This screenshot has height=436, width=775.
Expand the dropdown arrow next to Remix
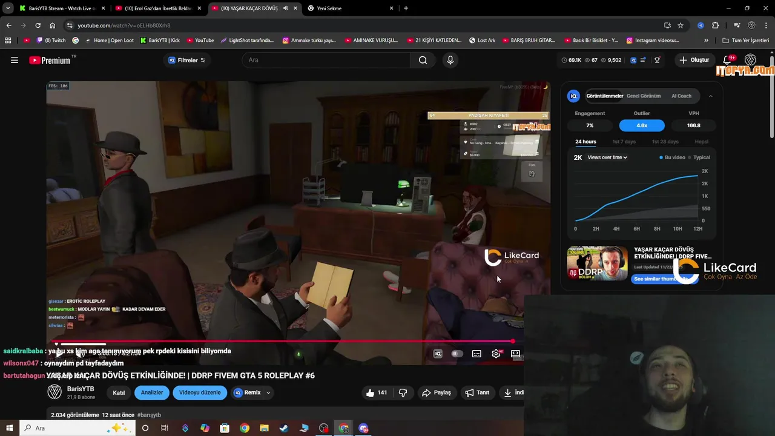pos(268,392)
